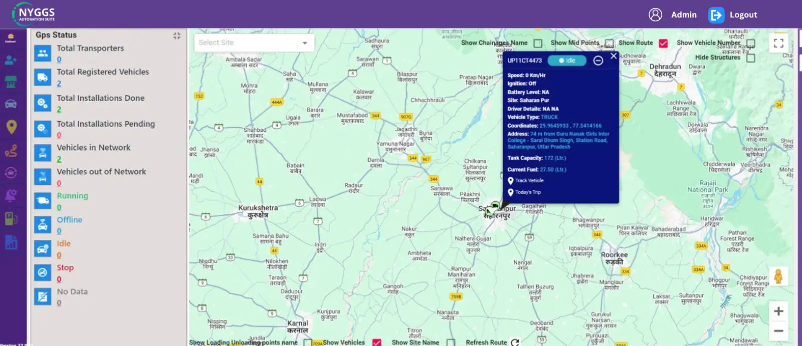Click the Running truck icon
The width and height of the screenshot is (802, 346).
43,201
